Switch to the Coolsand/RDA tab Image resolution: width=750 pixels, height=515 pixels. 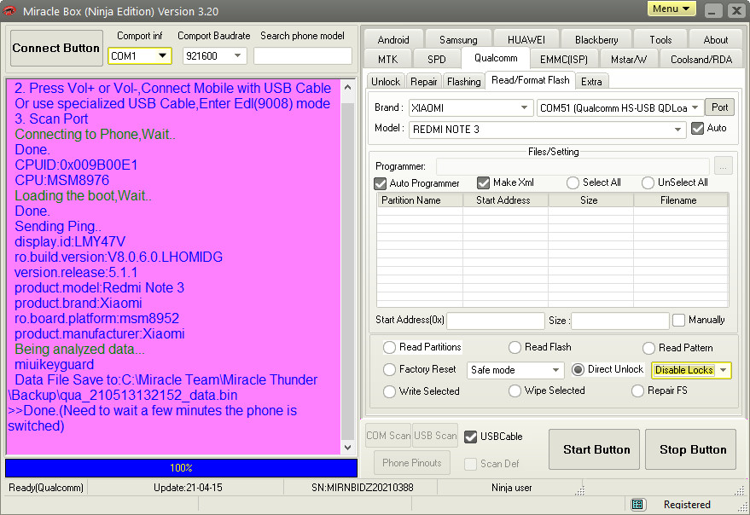tap(701, 60)
